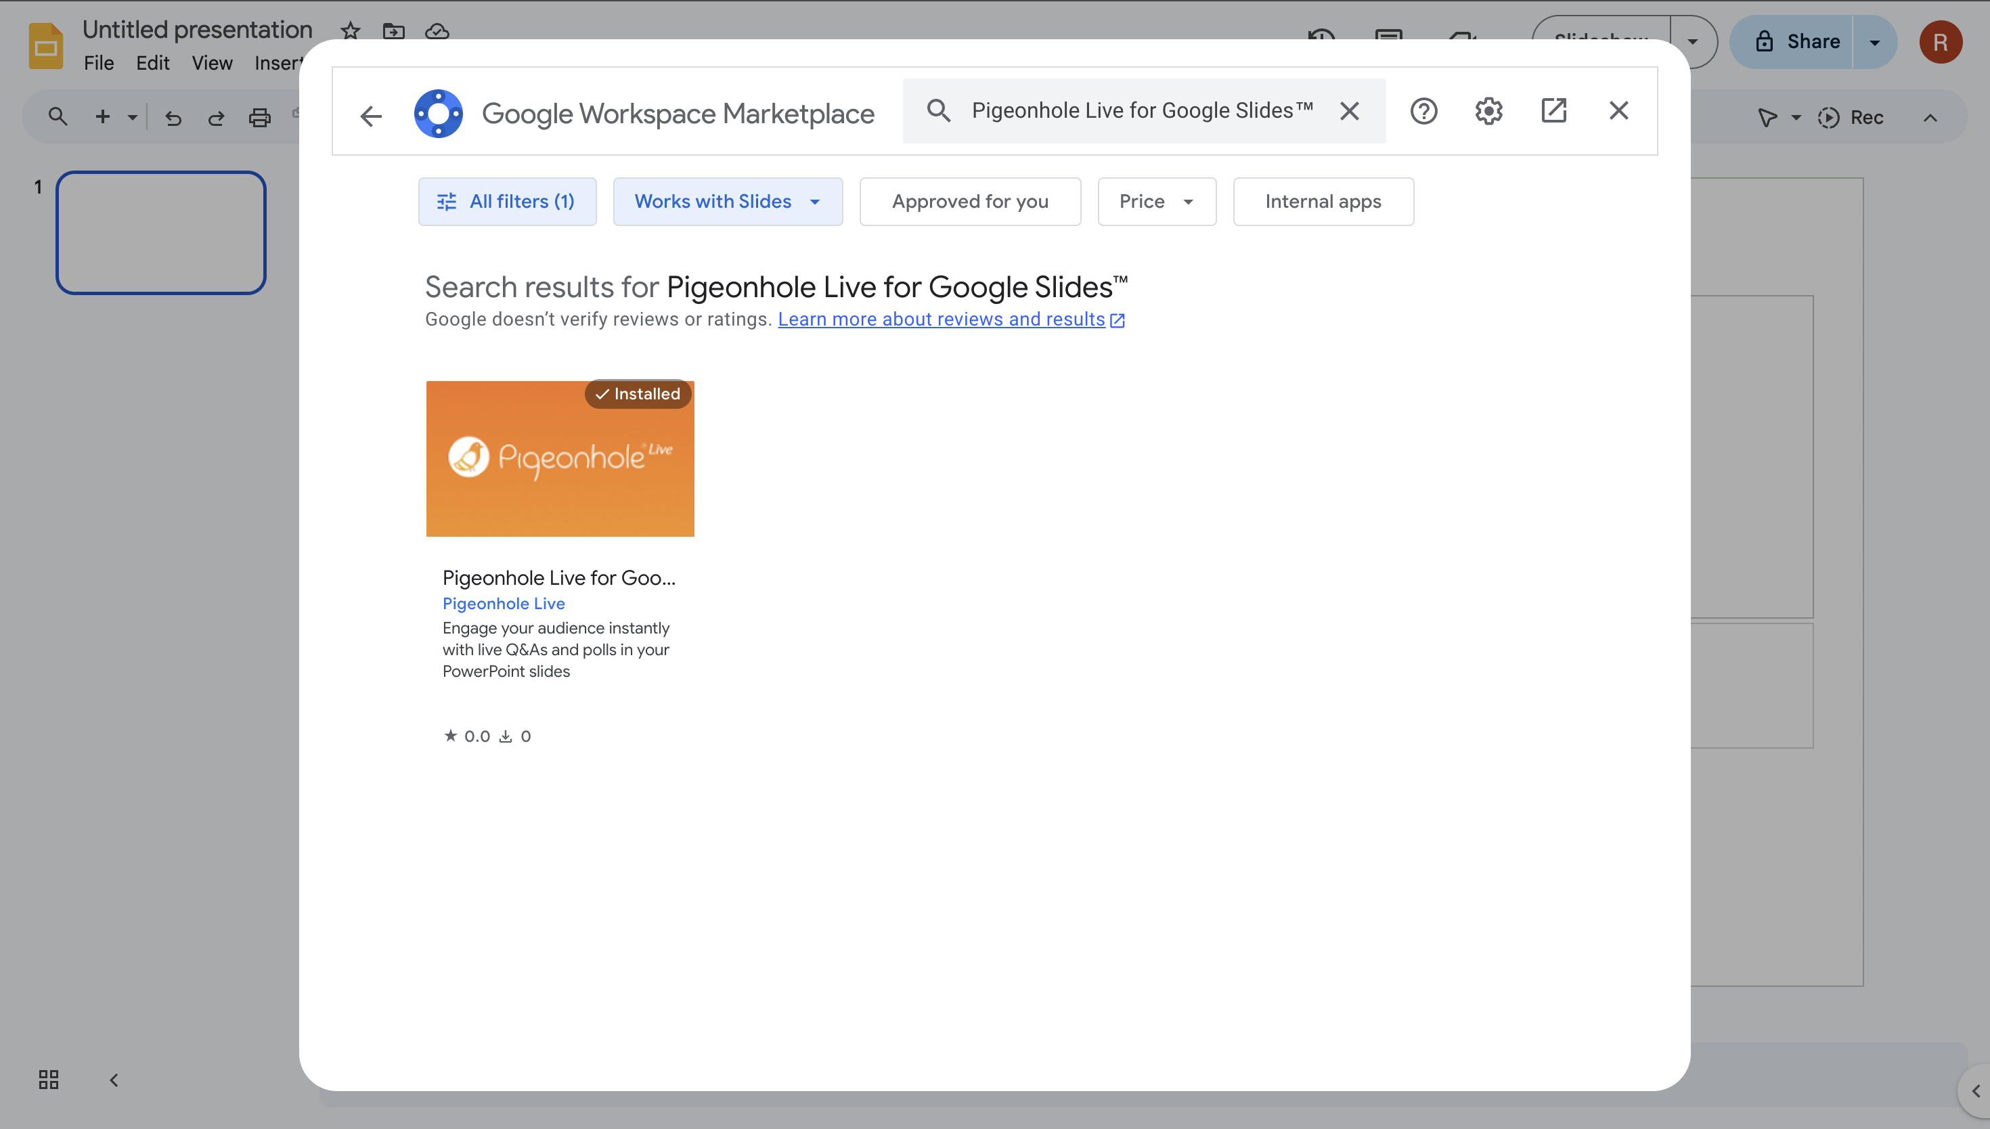Expand the Works with Slides dropdown
Viewport: 1990px width, 1129px height.
pos(727,202)
